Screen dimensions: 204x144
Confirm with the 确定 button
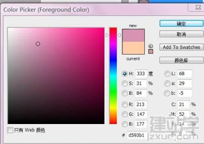(181, 24)
